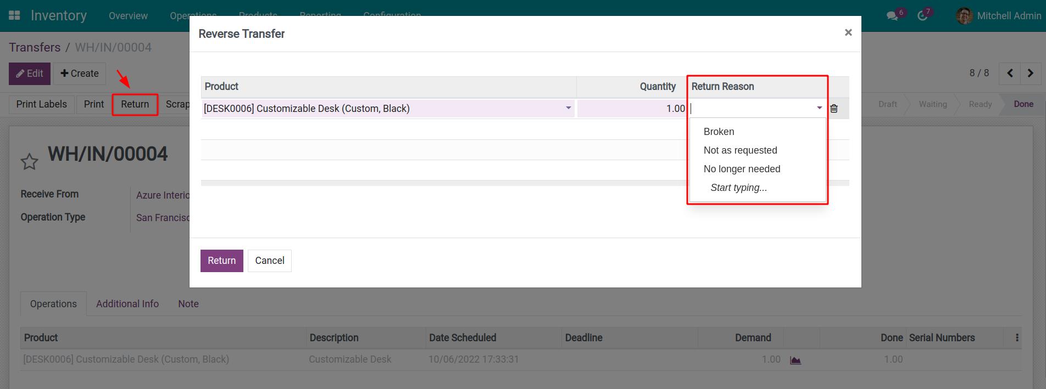Create a new transfer

pyautogui.click(x=80, y=74)
